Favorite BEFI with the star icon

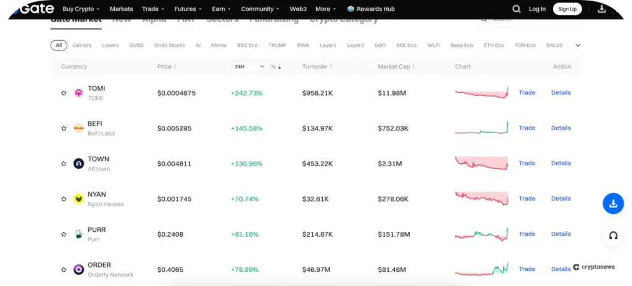pyautogui.click(x=64, y=128)
